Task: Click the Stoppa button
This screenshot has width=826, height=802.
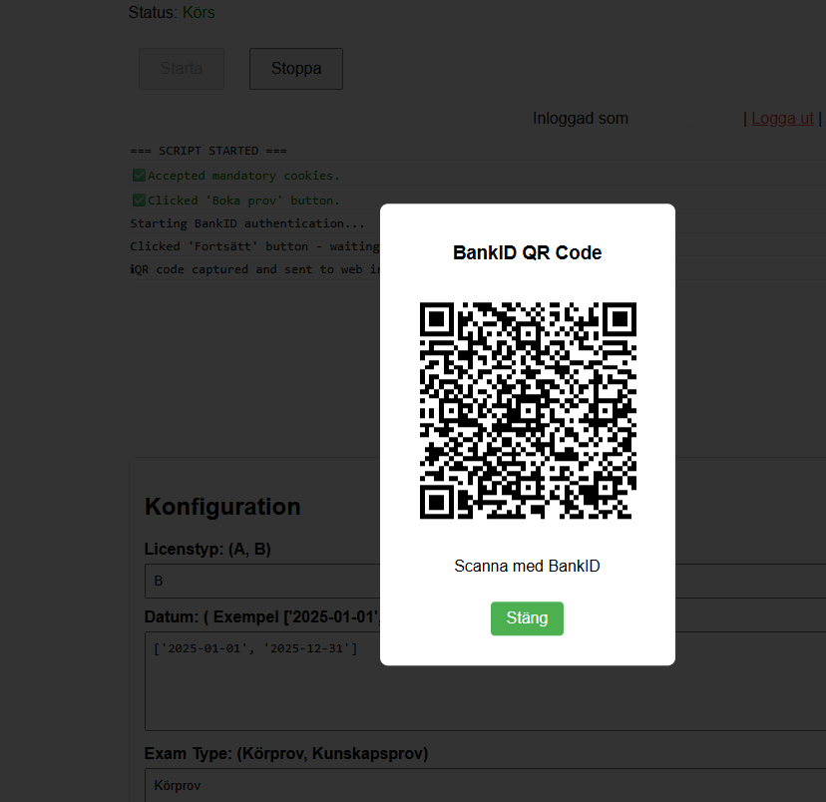Action: 296,69
